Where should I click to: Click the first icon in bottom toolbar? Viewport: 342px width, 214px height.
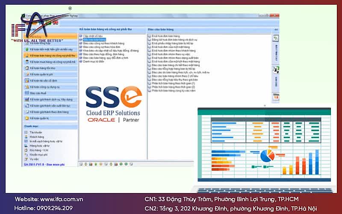coord(81,164)
